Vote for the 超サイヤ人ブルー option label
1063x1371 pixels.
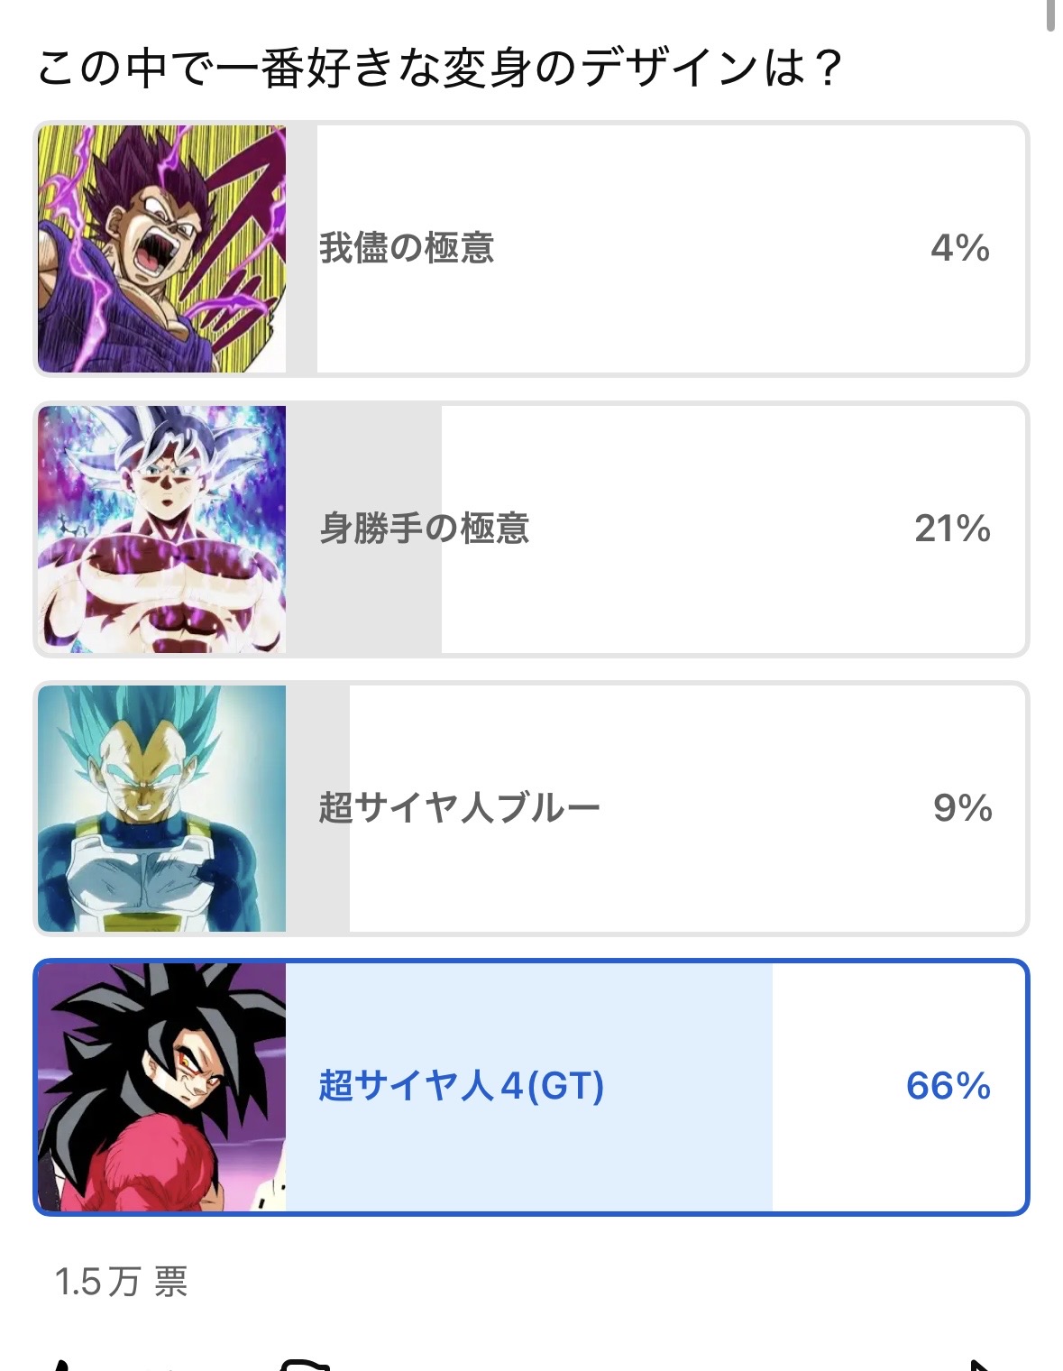click(x=459, y=808)
